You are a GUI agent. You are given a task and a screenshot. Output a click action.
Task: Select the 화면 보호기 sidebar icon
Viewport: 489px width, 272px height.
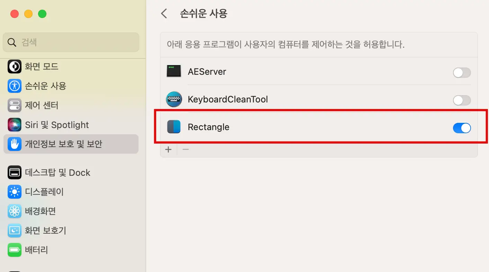point(14,230)
